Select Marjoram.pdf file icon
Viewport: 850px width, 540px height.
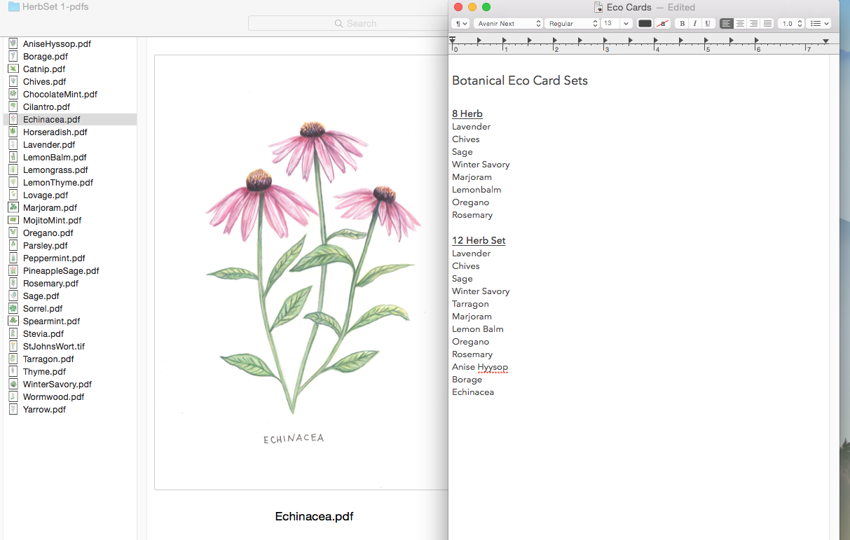click(x=13, y=207)
